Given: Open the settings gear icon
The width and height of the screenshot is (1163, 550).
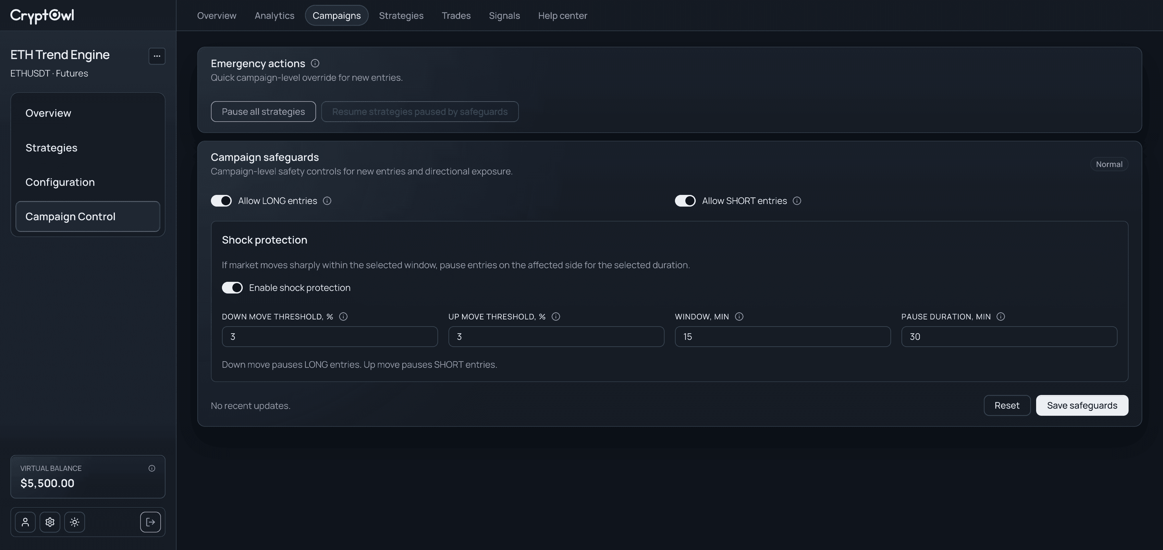Looking at the screenshot, I should tap(50, 522).
